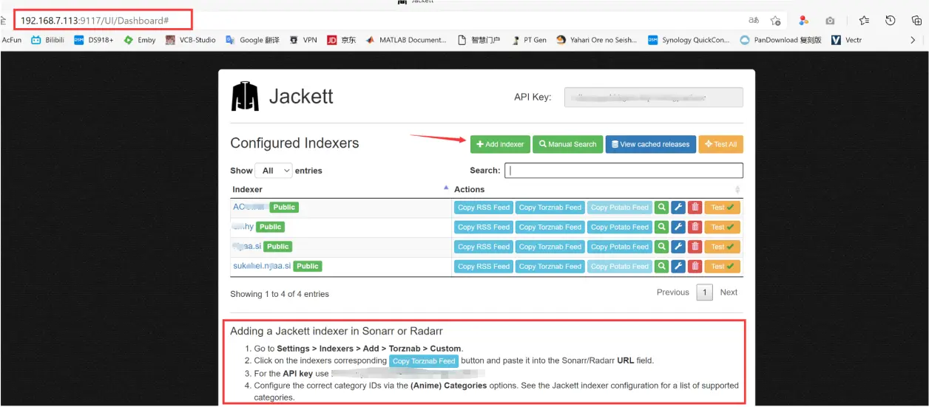The image size is (929, 407).
Task: Open the Show entries dropdown
Action: coord(274,171)
